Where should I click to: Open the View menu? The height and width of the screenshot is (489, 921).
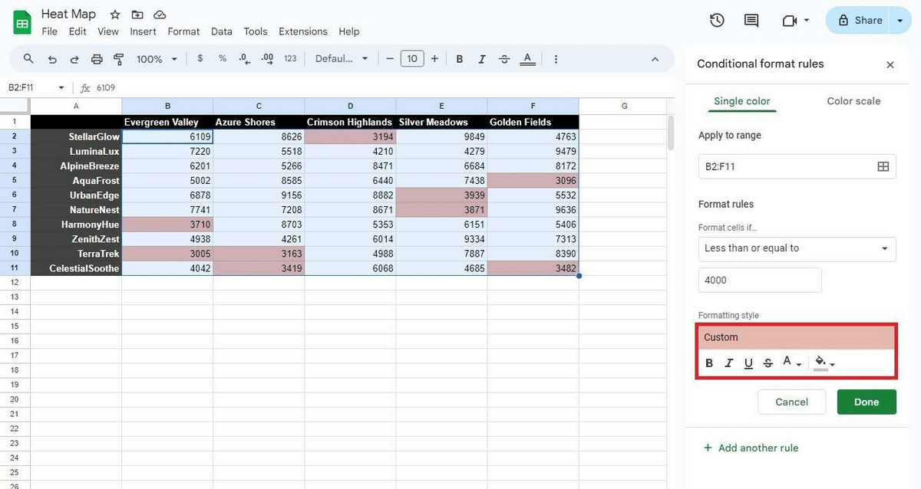108,31
